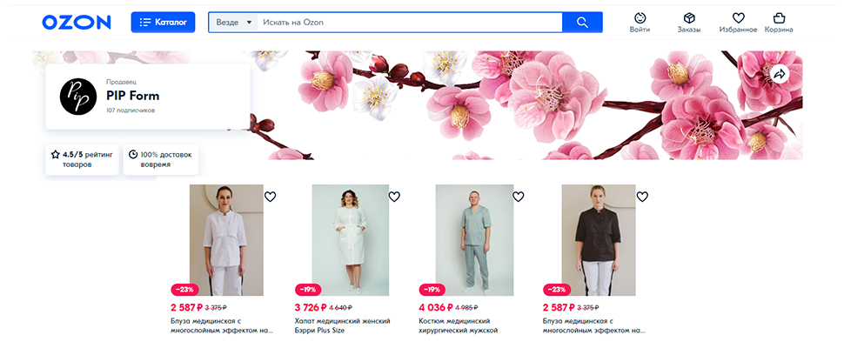Click the crossed-out 4 985 ₽ price
844x348 pixels.
[466, 308]
